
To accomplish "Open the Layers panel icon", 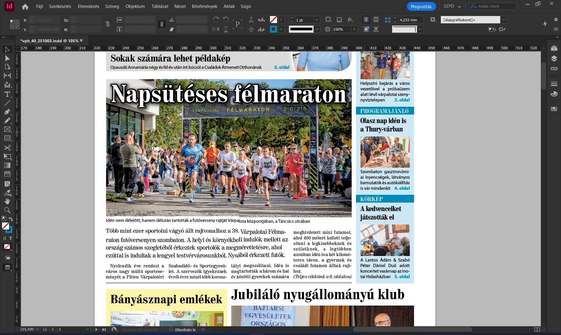I will (x=554, y=59).
